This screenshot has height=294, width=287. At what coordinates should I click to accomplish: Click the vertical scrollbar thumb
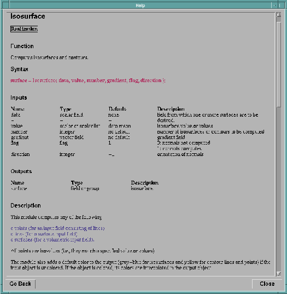point(279,65)
